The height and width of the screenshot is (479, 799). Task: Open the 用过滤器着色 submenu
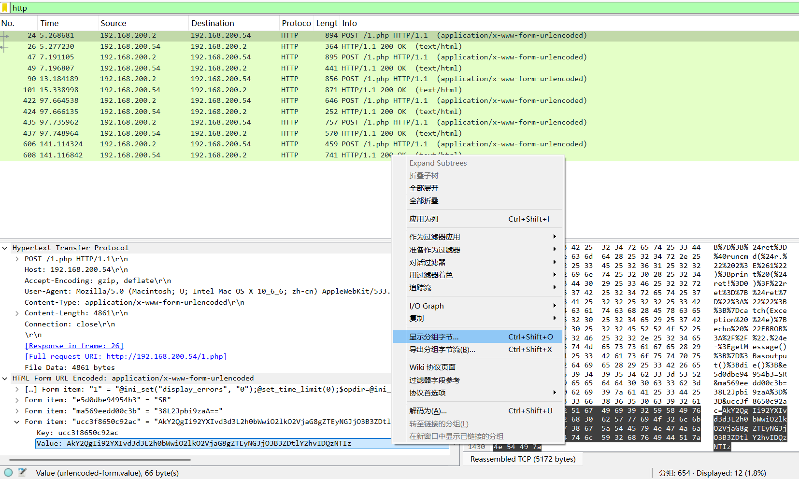tap(478, 275)
